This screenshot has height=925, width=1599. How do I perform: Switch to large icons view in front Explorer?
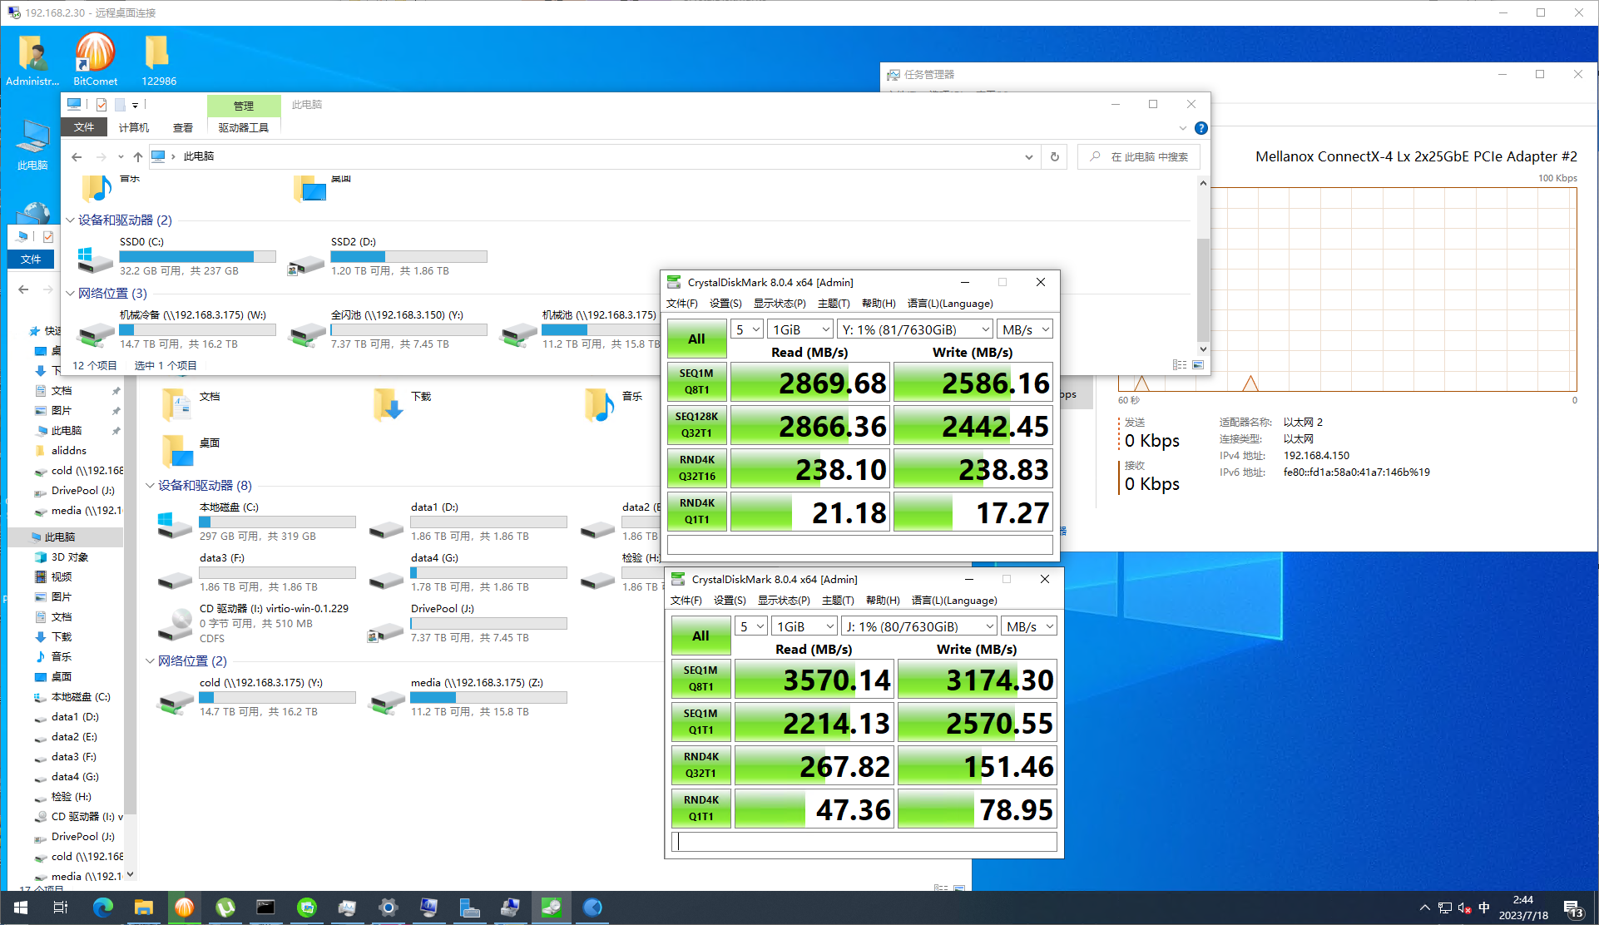(x=1198, y=364)
